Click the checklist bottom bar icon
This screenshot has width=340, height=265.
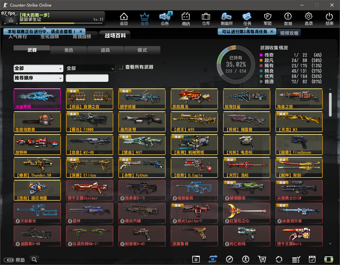pos(296,259)
